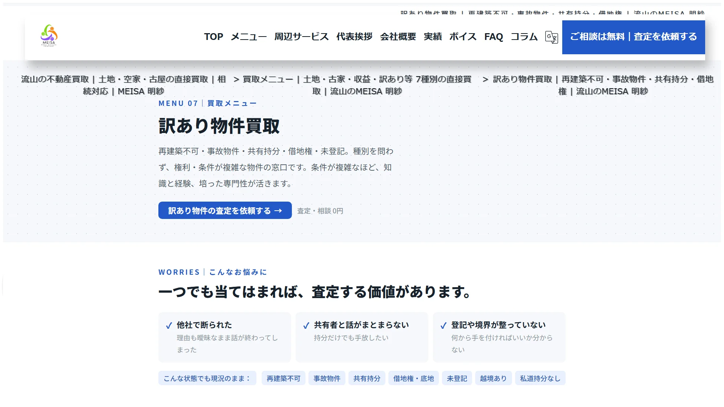Image resolution: width=724 pixels, height=407 pixels.
Task: Click the 再建築不可 tag chip
Action: point(284,378)
